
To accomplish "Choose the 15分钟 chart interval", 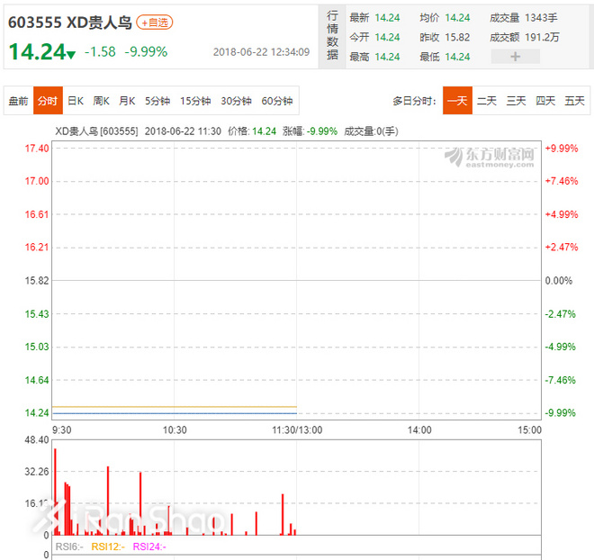I will point(195,101).
